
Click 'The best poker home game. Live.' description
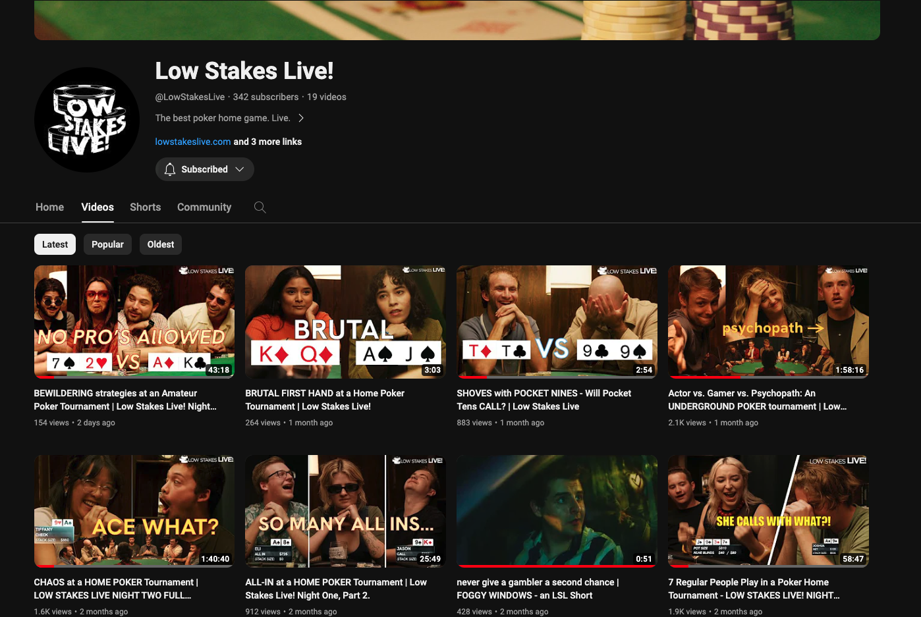[223, 118]
